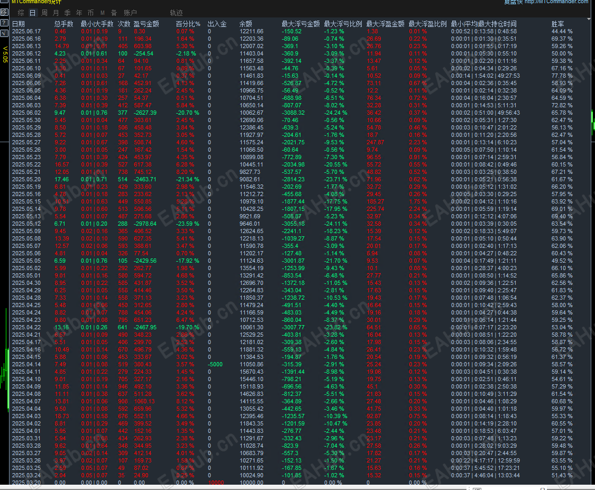595x490 pixels.
Task: Click the 出入金 column header
Action: [217, 24]
